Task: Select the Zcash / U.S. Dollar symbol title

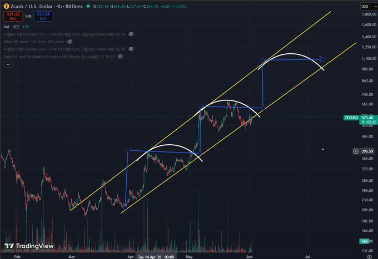Action: (x=31, y=6)
